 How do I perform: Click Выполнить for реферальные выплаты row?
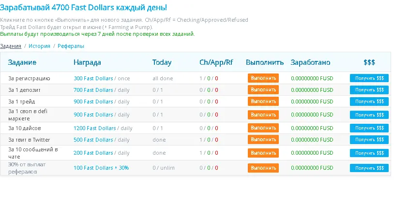point(263,168)
